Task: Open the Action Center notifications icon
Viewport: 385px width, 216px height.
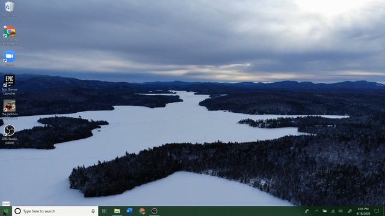Action: click(x=377, y=211)
